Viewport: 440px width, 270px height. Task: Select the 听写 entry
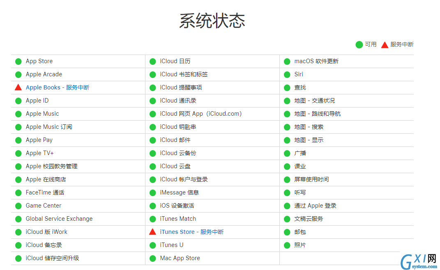tap(300, 192)
